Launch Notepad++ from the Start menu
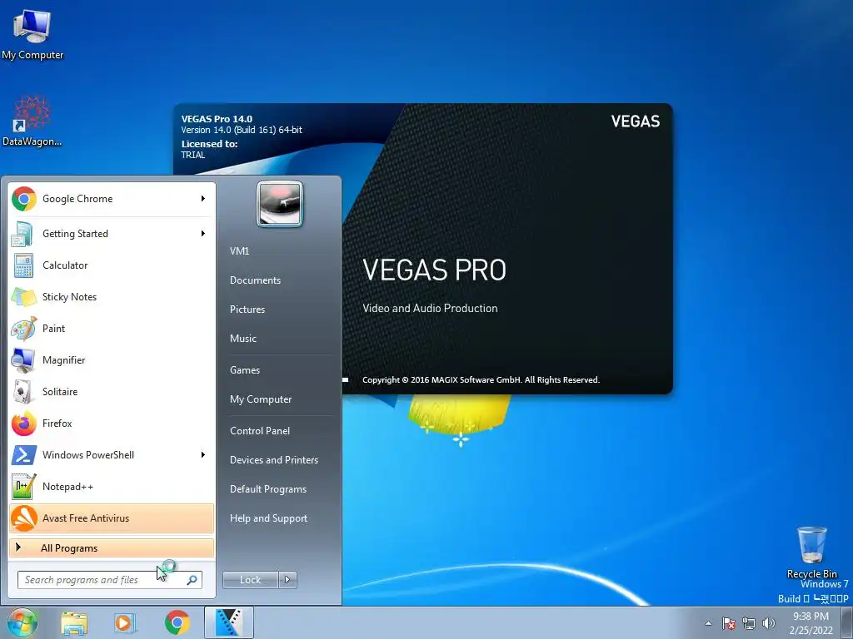Viewport: 853px width, 639px height. [112, 487]
